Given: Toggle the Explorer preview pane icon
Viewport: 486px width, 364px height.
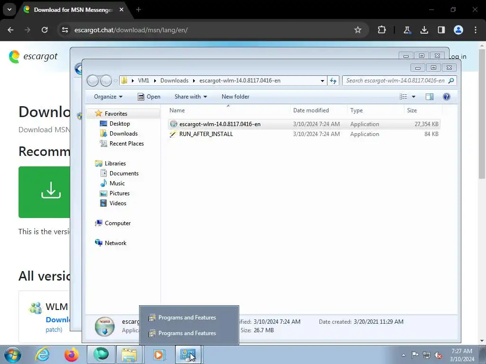Looking at the screenshot, I should pyautogui.click(x=430, y=97).
